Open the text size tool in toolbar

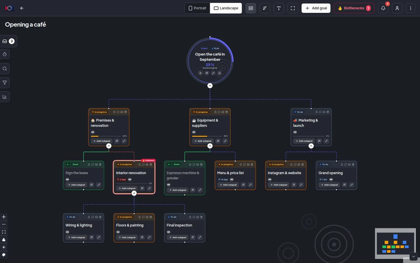279,8
